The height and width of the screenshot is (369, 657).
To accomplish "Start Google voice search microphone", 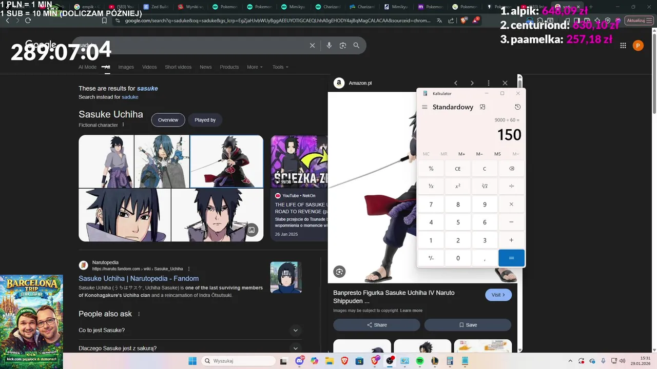I will point(329,46).
